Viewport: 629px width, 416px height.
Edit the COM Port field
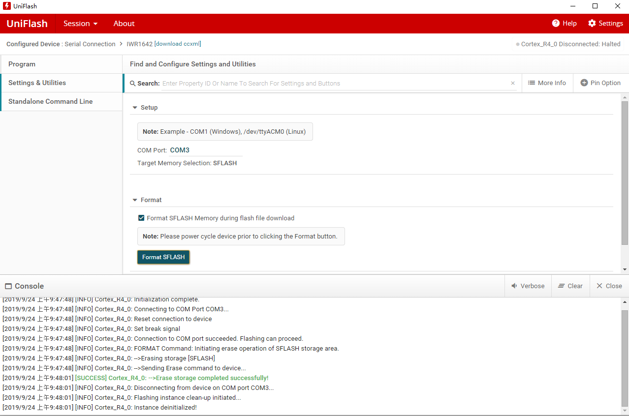click(206, 150)
